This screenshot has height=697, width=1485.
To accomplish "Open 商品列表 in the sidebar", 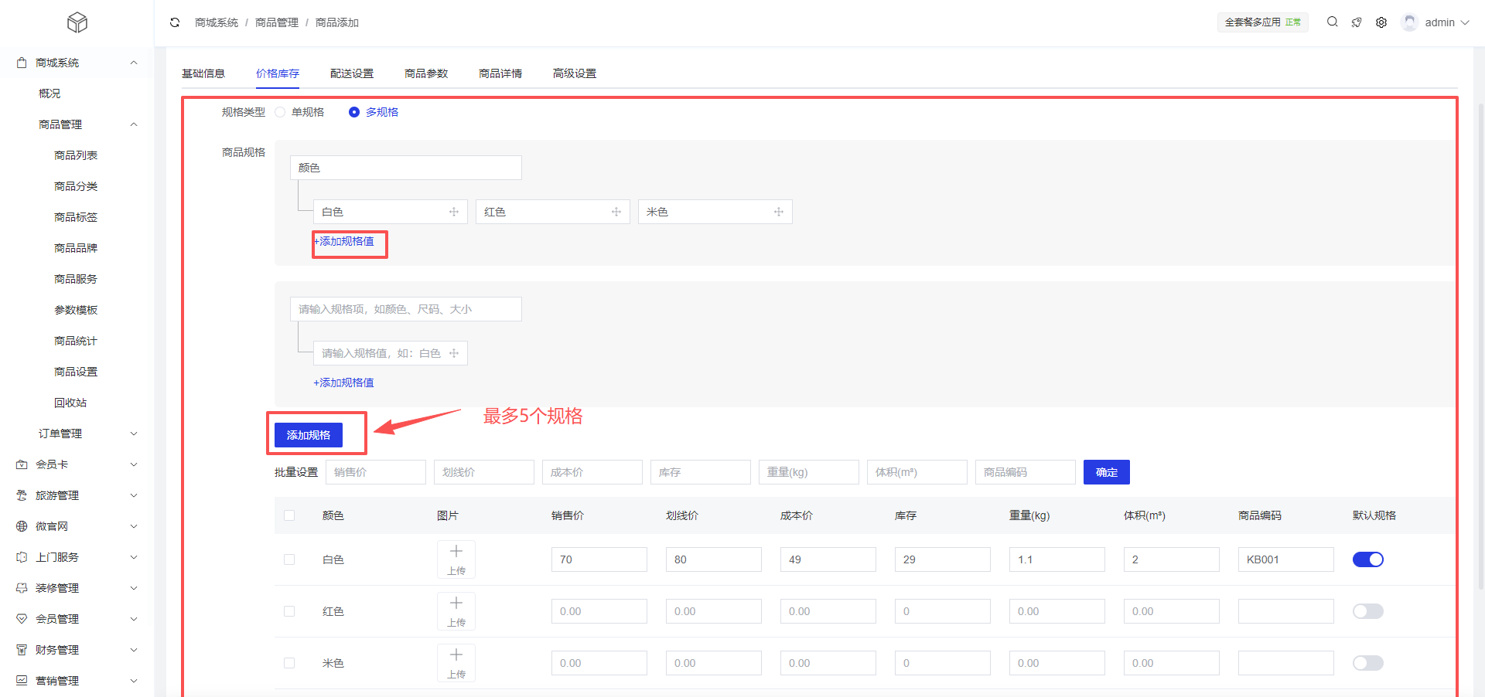I will [76, 155].
